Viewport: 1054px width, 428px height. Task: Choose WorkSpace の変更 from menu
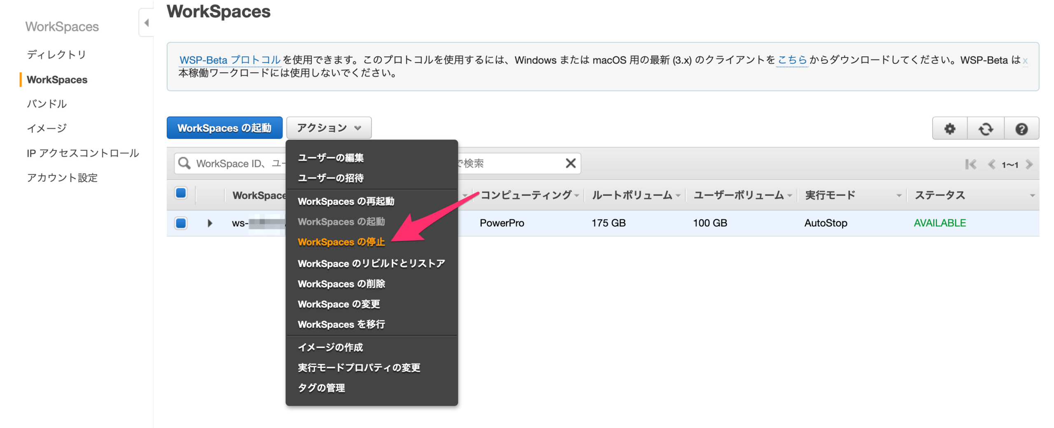pos(338,304)
